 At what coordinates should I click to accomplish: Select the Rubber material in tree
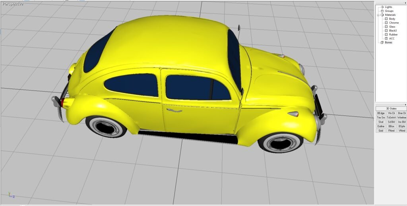(393, 35)
